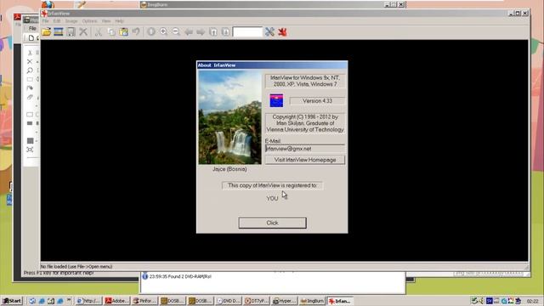This screenshot has width=544, height=306.
Task: Click the Zoom Out magnifier icon
Action: pos(176,32)
